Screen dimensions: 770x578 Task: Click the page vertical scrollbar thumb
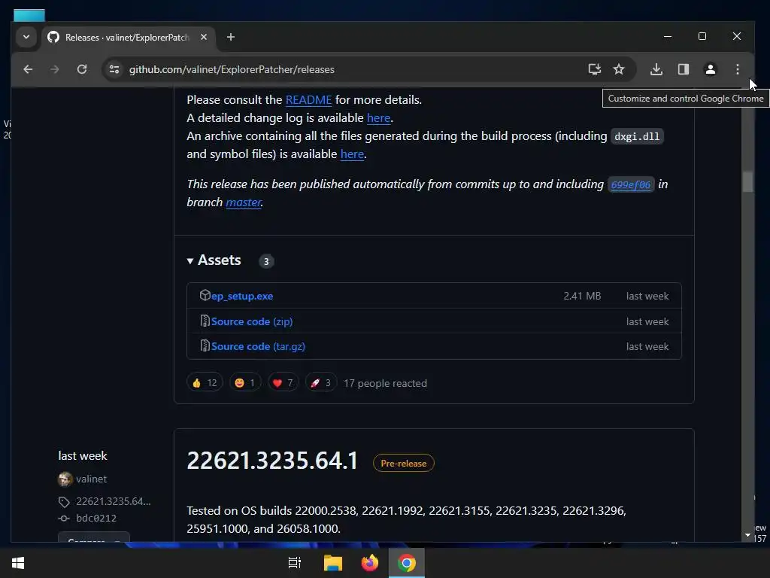coord(747,182)
